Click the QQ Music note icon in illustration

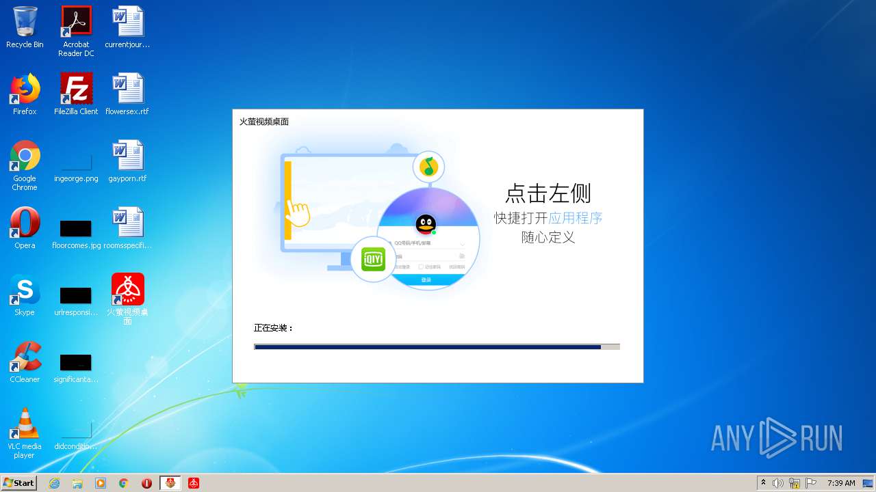click(428, 167)
